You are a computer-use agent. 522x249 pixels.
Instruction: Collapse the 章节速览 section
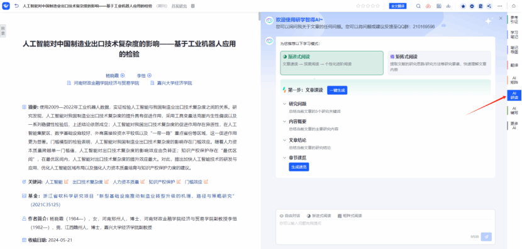(x=284, y=157)
